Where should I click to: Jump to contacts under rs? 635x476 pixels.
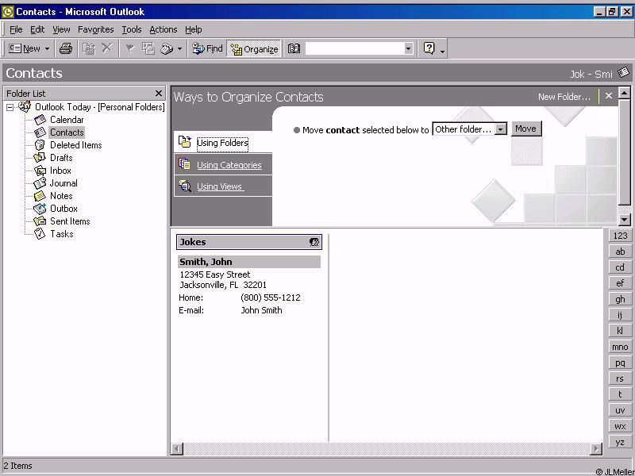(x=620, y=378)
